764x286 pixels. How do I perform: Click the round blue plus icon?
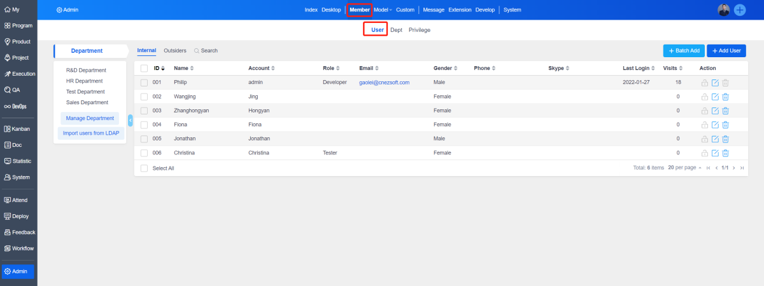pyautogui.click(x=740, y=10)
